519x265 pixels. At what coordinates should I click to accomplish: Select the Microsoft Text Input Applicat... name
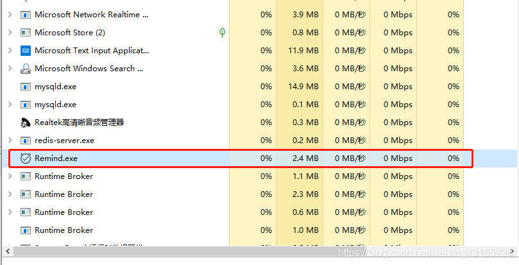[92, 50]
